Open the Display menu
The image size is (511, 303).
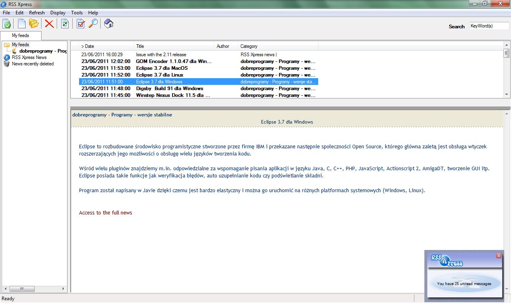(58, 13)
